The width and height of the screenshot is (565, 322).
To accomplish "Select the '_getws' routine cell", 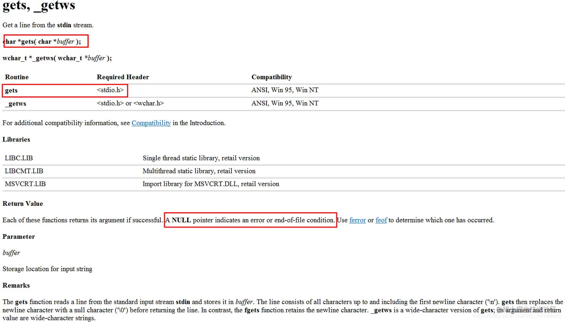I will [x=16, y=103].
